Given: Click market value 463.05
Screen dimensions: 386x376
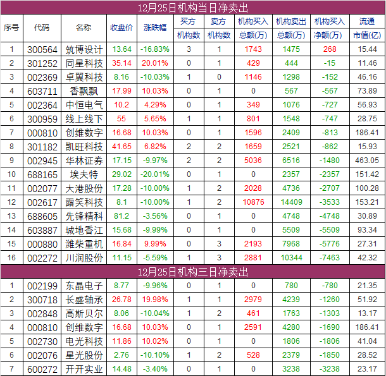Looking at the screenshot, I should tap(367, 161).
